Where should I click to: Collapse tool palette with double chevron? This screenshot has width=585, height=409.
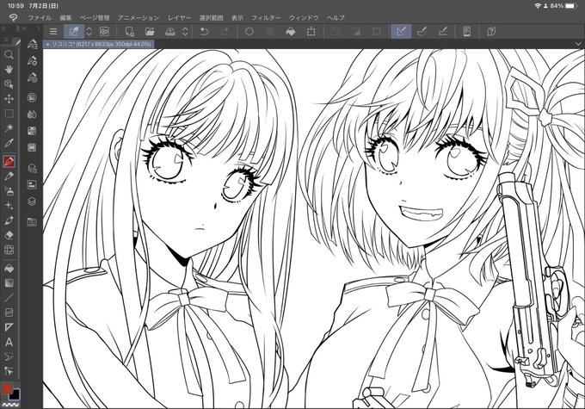point(3,28)
